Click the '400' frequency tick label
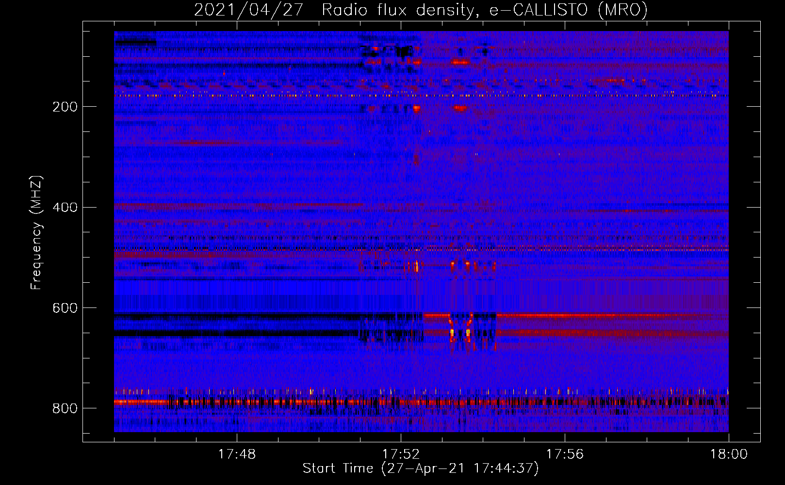785x485 pixels. (x=65, y=208)
